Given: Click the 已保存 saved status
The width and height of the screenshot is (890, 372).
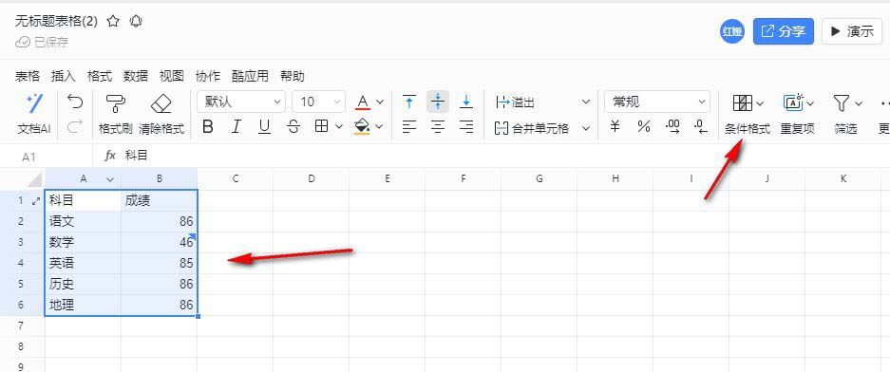Looking at the screenshot, I should tap(43, 43).
